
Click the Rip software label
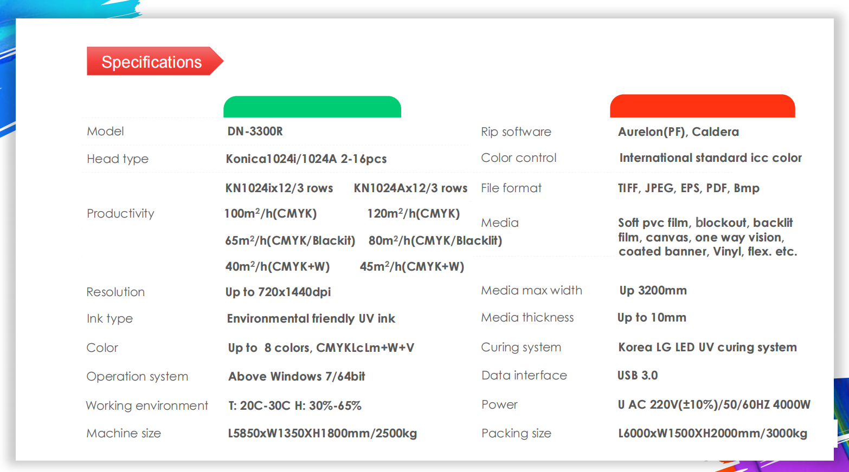coord(516,132)
